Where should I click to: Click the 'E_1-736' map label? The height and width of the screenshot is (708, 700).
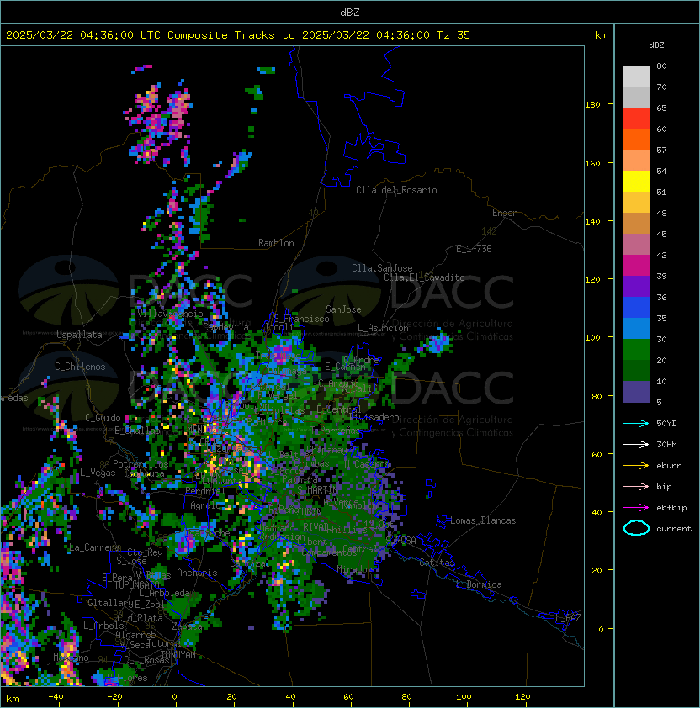[474, 249]
